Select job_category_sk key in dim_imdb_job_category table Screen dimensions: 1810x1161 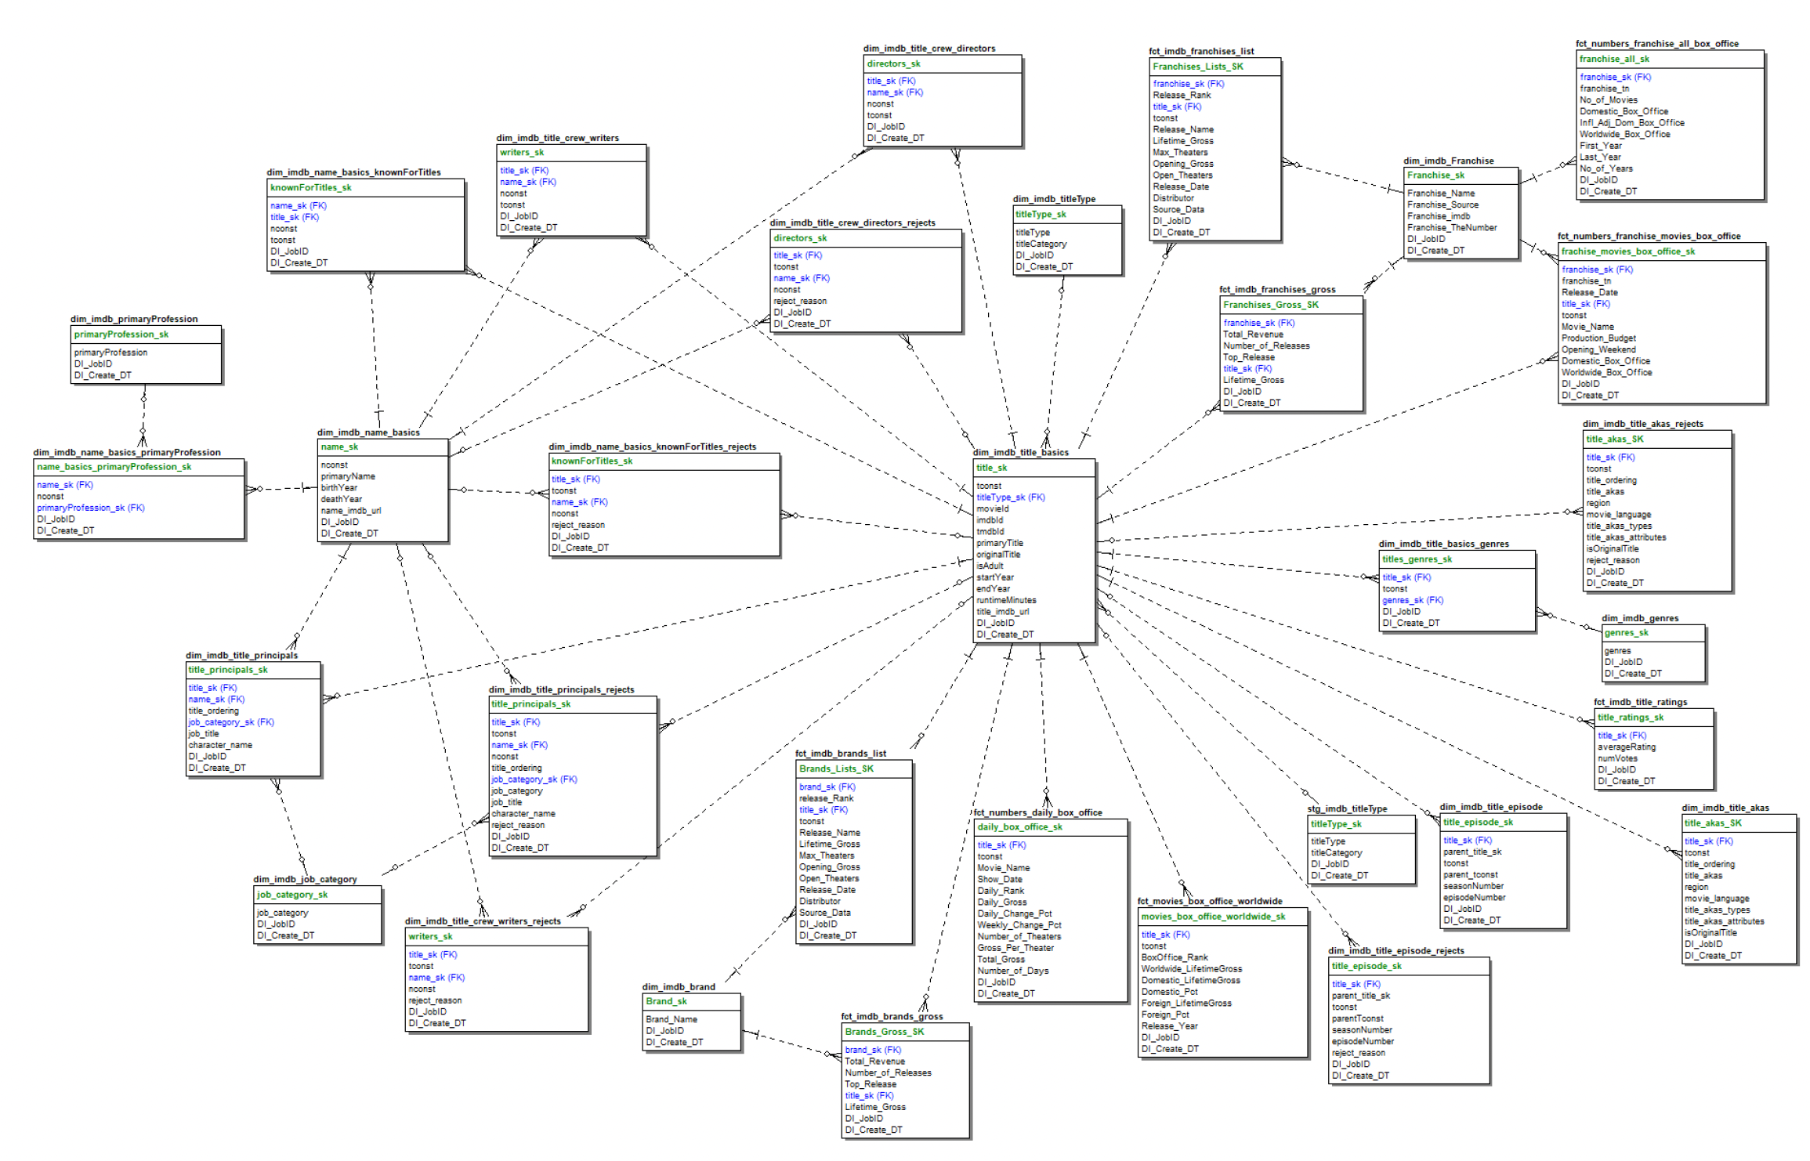coord(291,895)
